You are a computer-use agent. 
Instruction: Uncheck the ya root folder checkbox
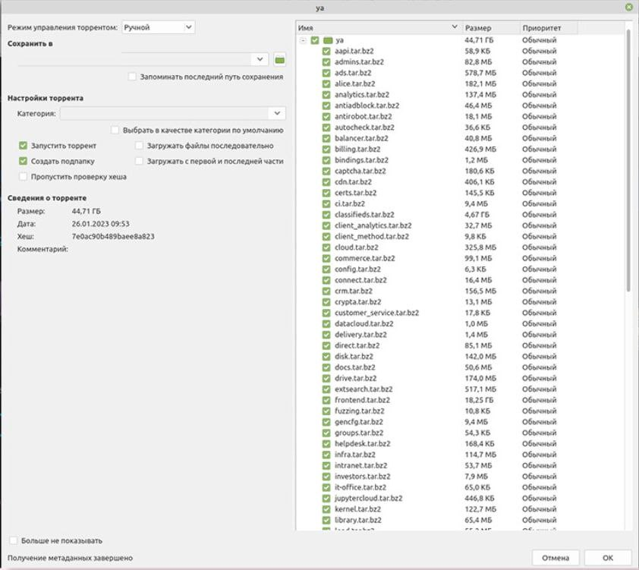point(315,40)
